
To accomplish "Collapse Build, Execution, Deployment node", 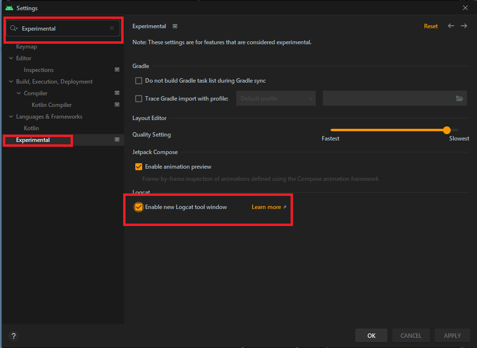I will pos(11,81).
